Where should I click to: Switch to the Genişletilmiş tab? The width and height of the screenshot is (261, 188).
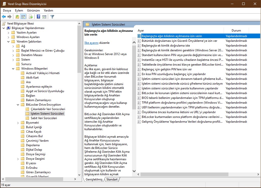(94, 179)
